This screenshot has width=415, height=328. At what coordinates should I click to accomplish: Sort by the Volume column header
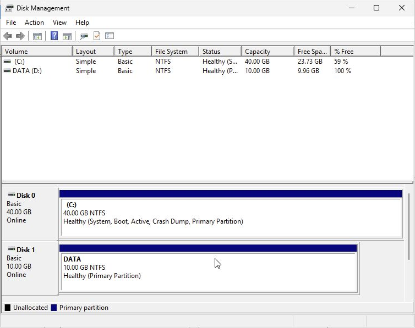click(37, 51)
